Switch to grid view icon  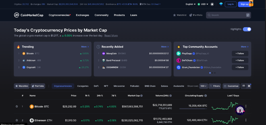click(x=249, y=86)
